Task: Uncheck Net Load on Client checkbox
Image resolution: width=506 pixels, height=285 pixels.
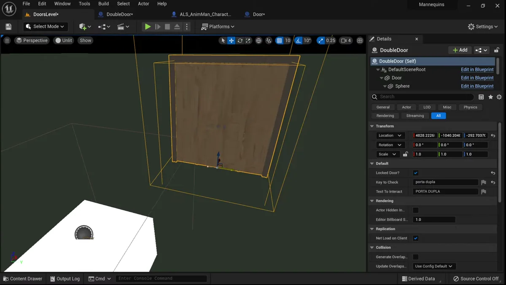Action: click(x=416, y=238)
